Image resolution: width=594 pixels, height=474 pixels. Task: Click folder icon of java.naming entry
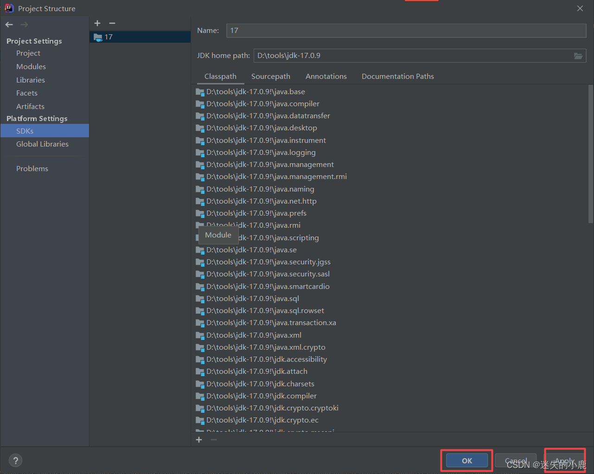point(200,189)
